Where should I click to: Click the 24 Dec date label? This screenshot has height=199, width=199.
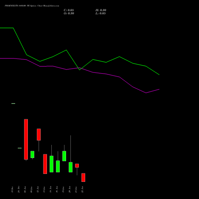pyautogui.click(x=19, y=189)
